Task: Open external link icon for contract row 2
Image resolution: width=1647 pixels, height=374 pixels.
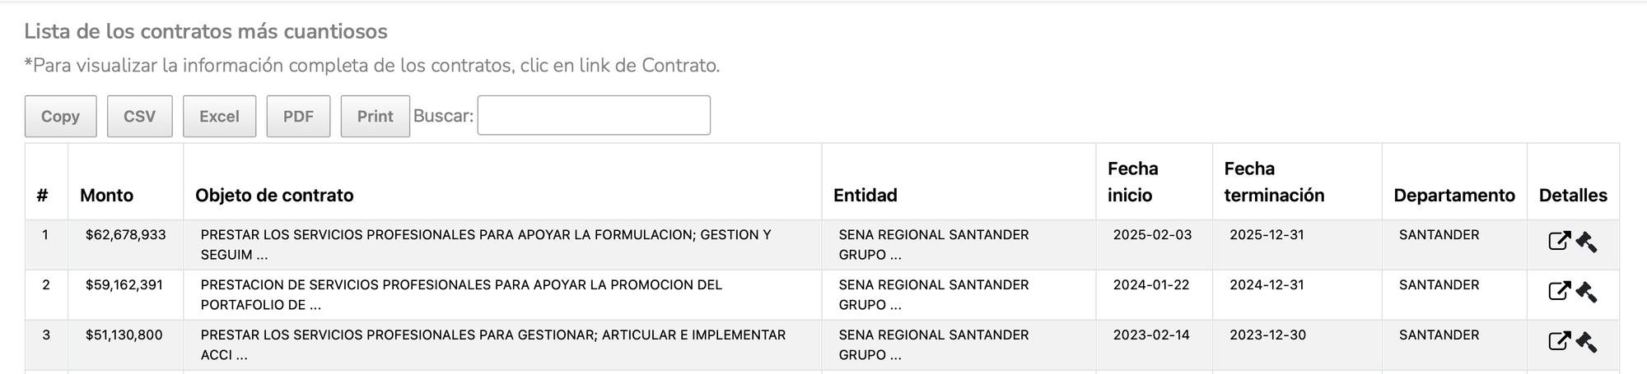Action: pos(1559,291)
